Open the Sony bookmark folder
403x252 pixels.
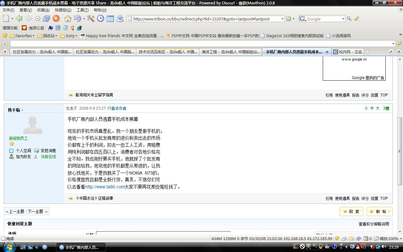(x=69, y=36)
